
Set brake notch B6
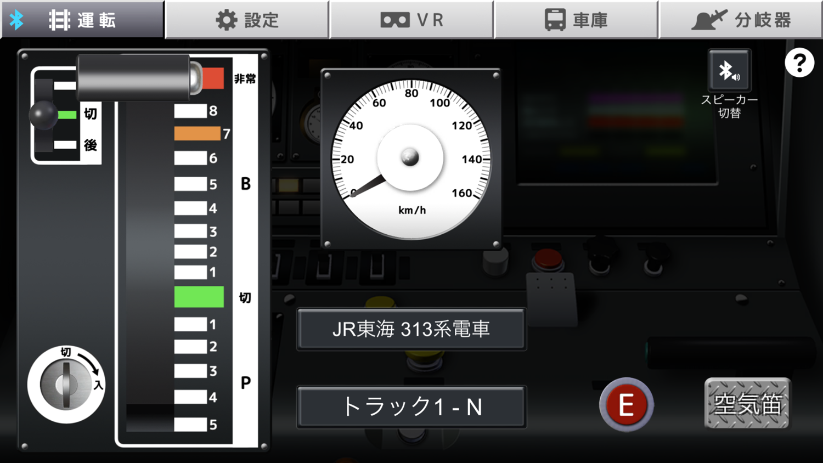190,159
